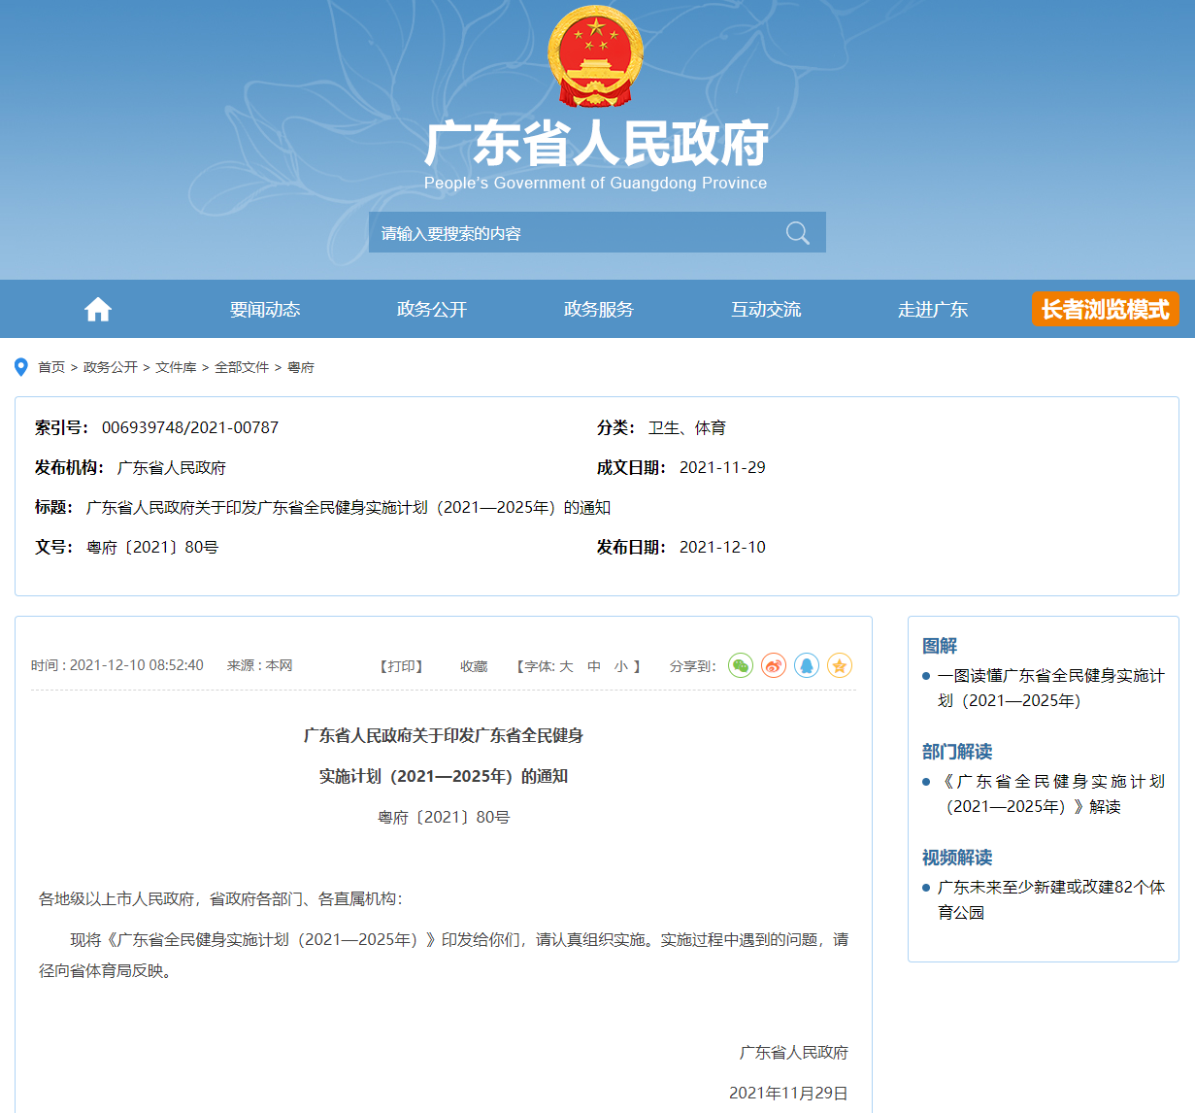Open 政务服务 menu
1195x1113 pixels.
tap(599, 310)
